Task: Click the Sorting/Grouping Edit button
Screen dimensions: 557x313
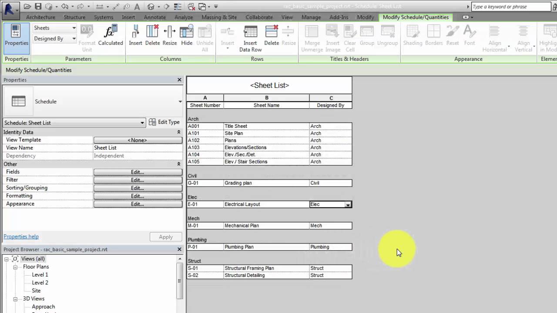Action: (x=138, y=188)
